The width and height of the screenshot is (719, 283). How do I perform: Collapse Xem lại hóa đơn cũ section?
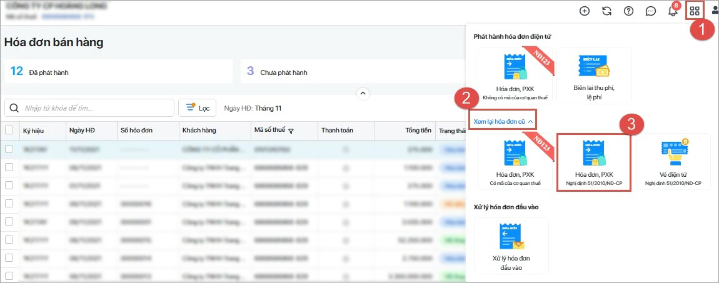[503, 122]
